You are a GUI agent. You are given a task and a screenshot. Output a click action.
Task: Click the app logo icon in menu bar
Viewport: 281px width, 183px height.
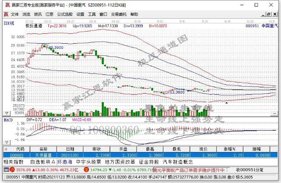coord(6,14)
